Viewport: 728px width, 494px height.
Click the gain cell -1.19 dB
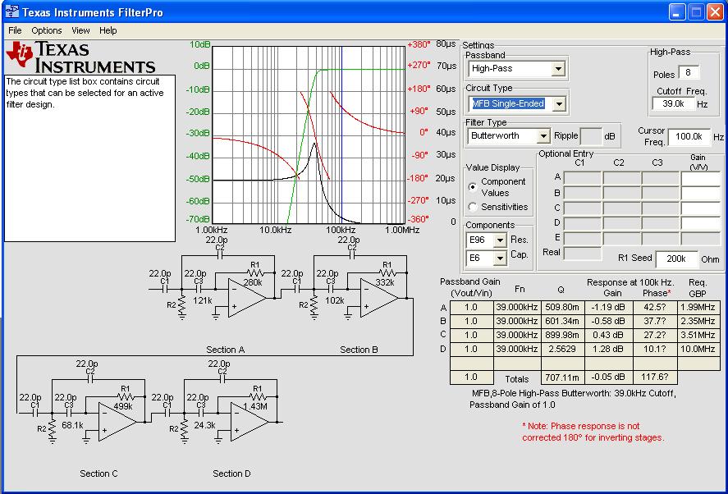tap(609, 308)
